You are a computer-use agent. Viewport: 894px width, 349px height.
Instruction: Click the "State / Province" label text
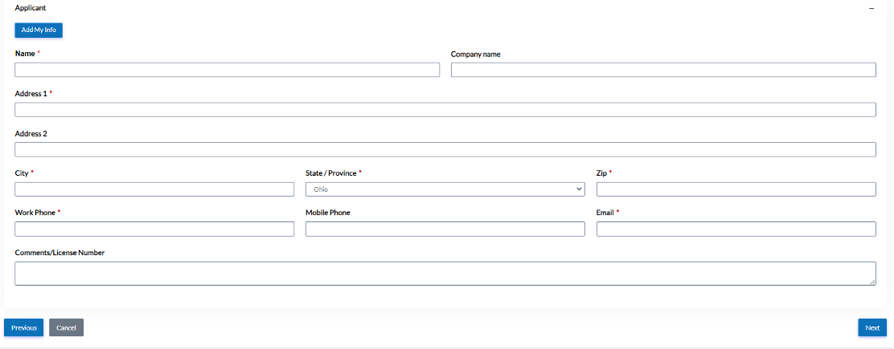331,172
